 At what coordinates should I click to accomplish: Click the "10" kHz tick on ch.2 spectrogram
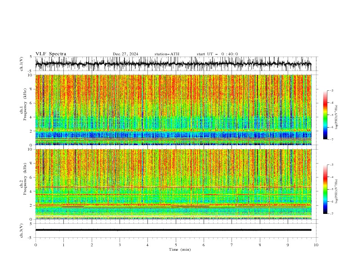click(31, 149)
